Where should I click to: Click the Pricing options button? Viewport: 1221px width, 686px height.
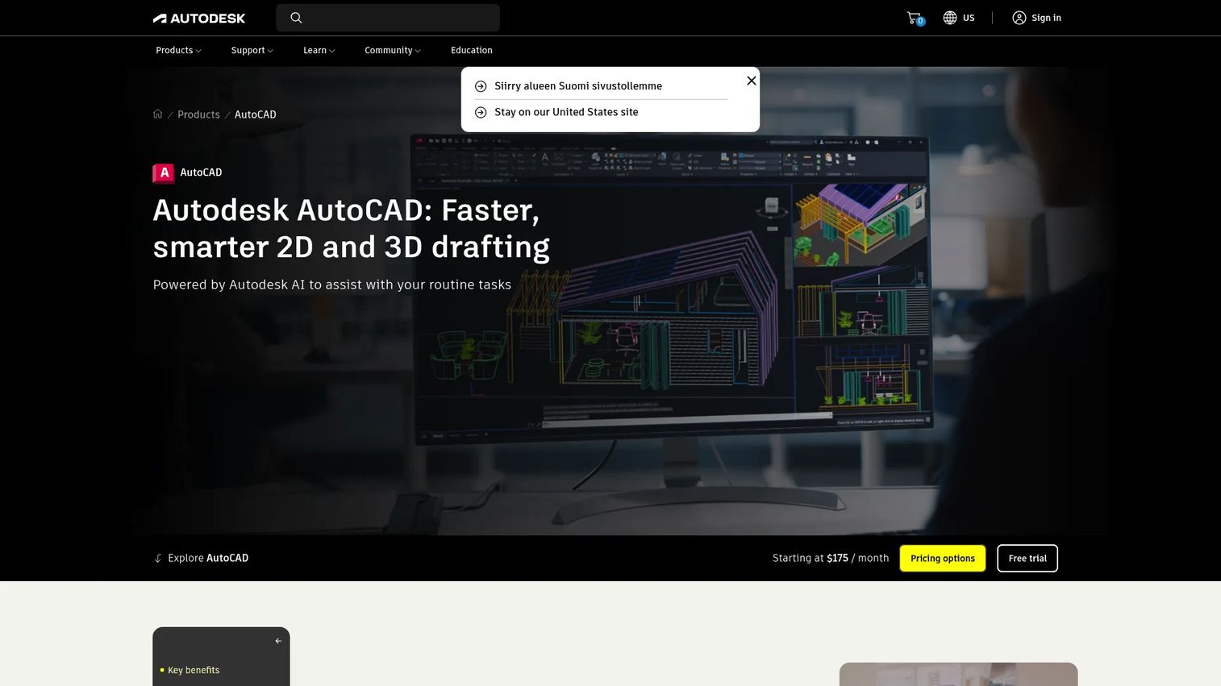943,559
